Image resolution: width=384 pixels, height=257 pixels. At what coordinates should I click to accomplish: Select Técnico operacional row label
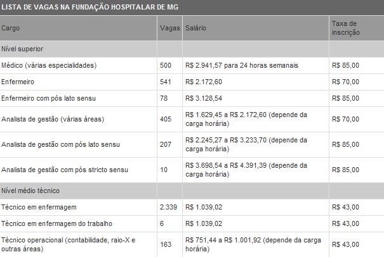68,244
